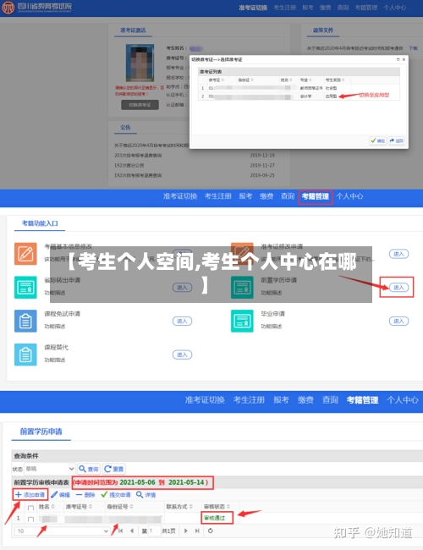Tick the checkbox for grid row 1
The image size is (423, 550).
(x=30, y=519)
